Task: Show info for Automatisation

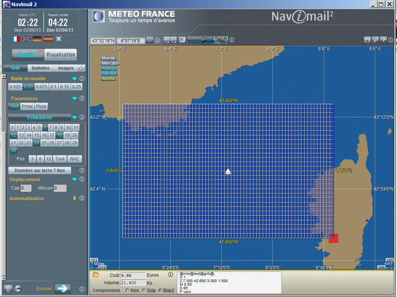Action: tap(82, 198)
